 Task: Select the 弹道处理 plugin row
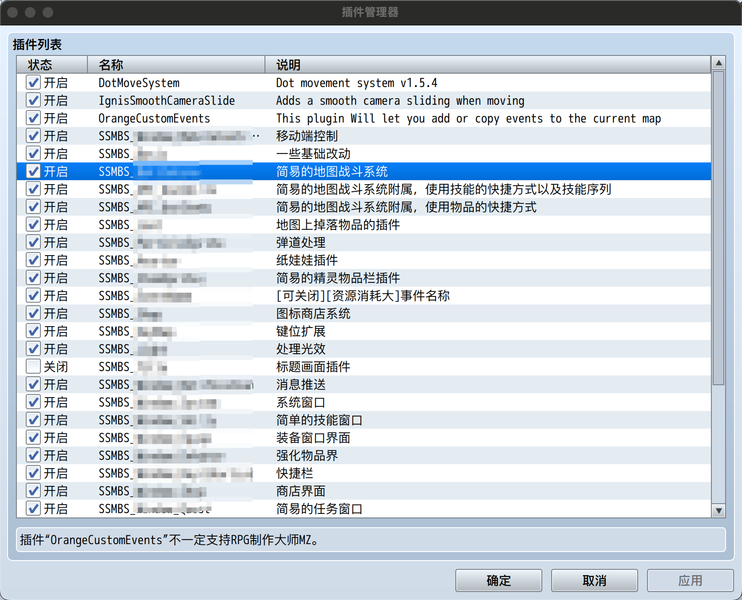tap(364, 242)
